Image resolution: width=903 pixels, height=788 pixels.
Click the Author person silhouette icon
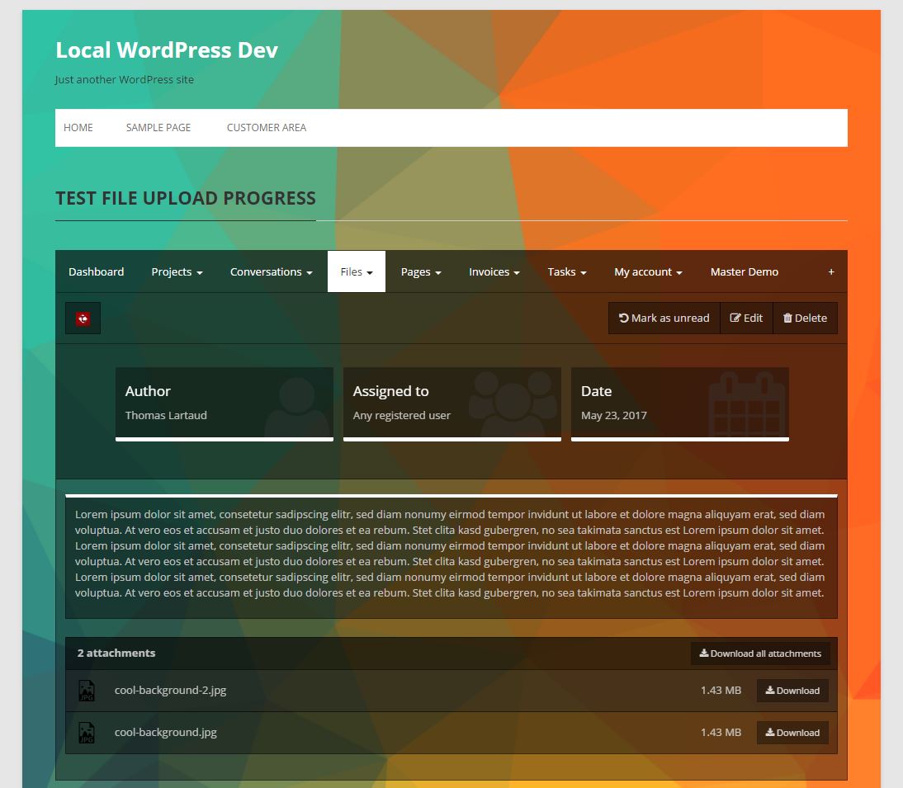click(x=297, y=406)
